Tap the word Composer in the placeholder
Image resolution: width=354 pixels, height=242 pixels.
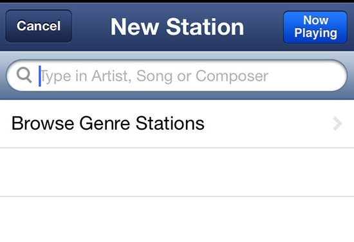tap(232, 76)
